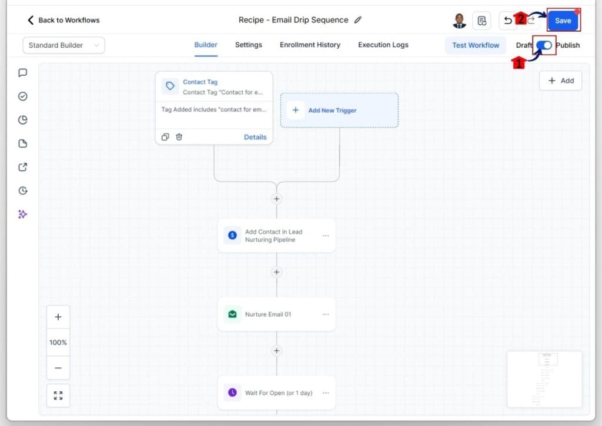
Task: Open options menu on the Nurture Email 01 step
Action: pyautogui.click(x=326, y=314)
